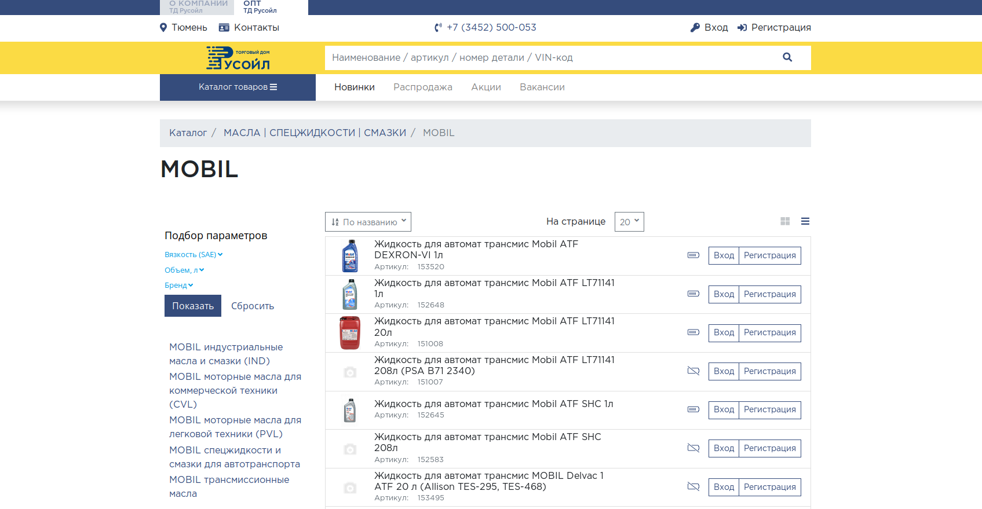This screenshot has height=509, width=982.
Task: Open the Контакты link
Action: pos(257,27)
